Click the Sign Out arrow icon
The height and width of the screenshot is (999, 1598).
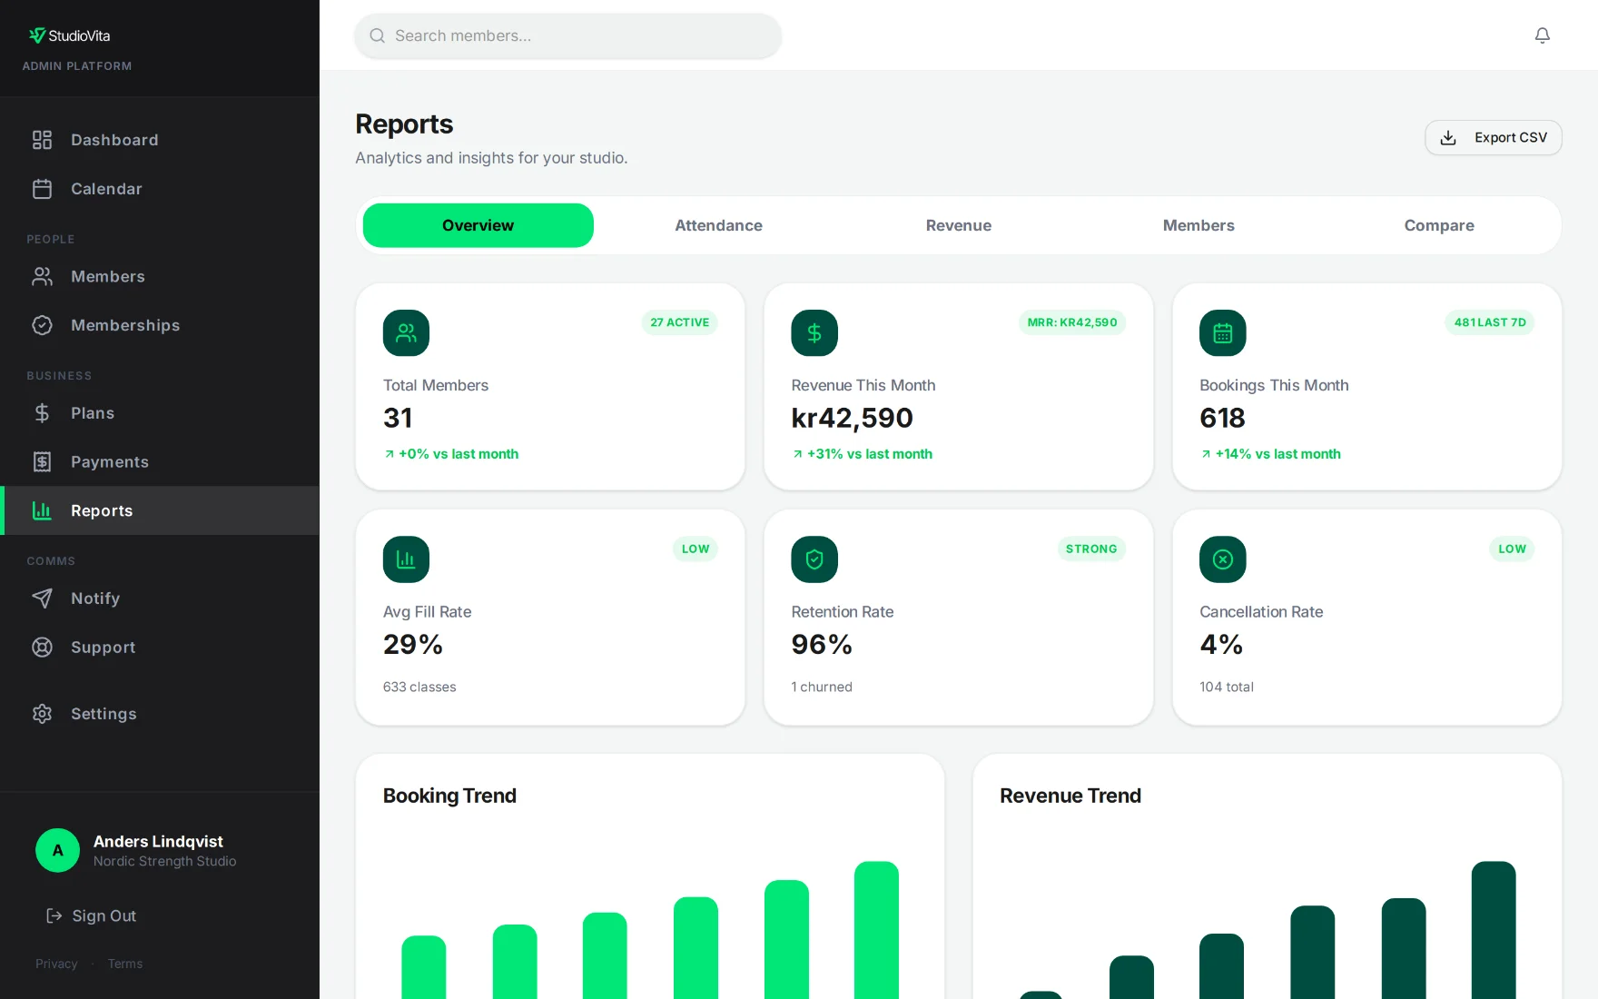point(54,915)
